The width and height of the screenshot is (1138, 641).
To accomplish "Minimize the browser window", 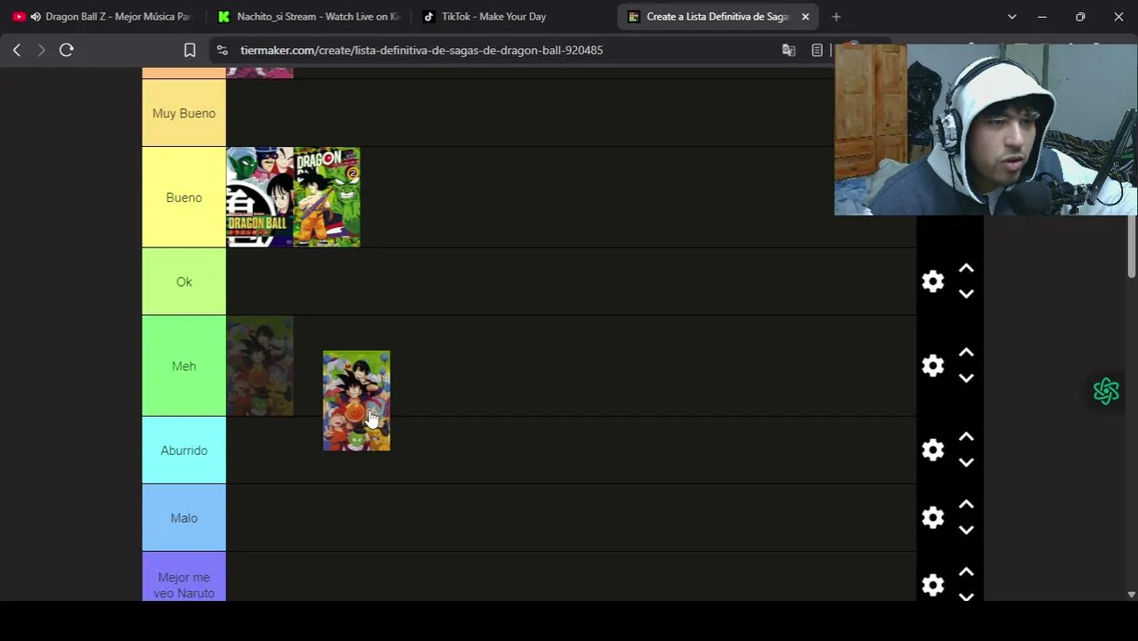I will [x=1042, y=17].
